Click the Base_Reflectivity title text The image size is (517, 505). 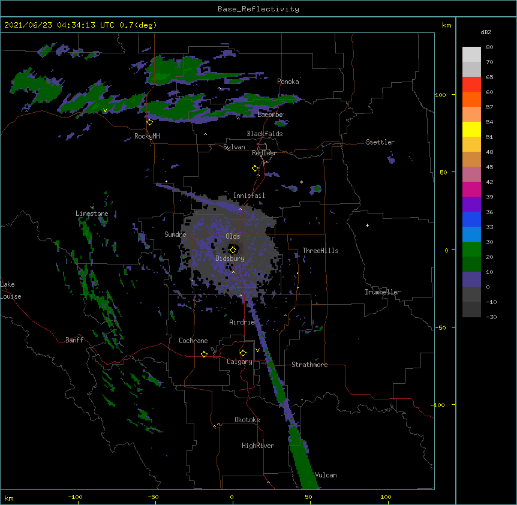click(258, 9)
